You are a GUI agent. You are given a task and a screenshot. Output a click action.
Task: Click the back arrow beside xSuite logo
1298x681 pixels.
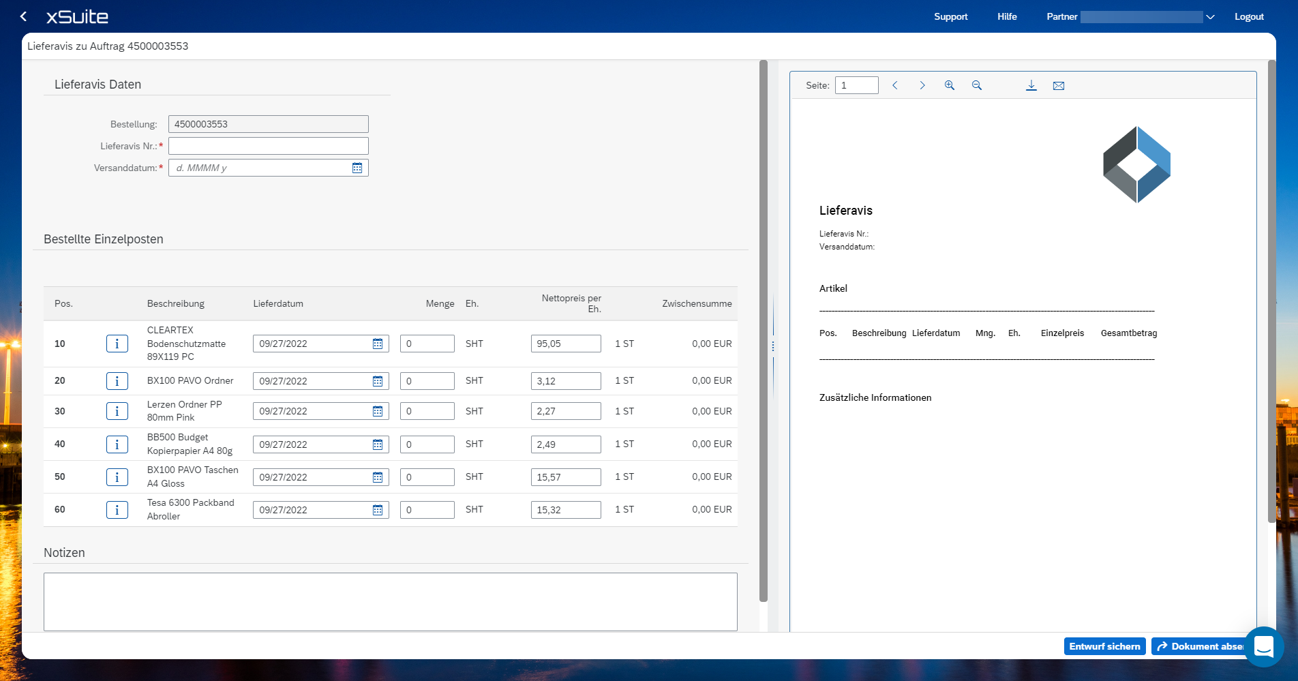(x=24, y=16)
